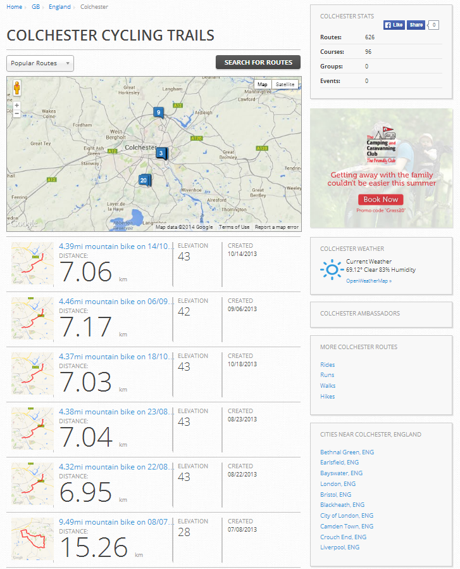Open the Walks routes link
The height and width of the screenshot is (569, 460).
328,386
